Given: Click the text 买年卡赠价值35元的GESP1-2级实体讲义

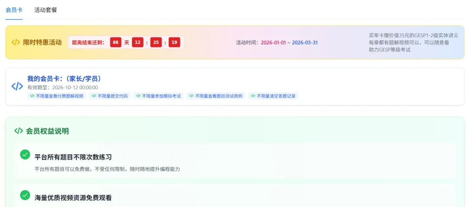Looking at the screenshot, I should [x=413, y=35].
